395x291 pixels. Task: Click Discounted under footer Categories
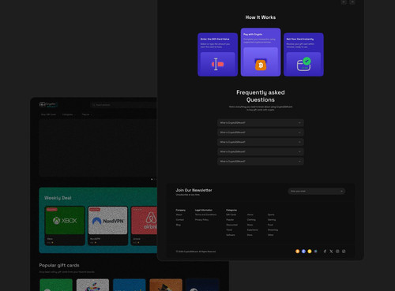[231, 225]
